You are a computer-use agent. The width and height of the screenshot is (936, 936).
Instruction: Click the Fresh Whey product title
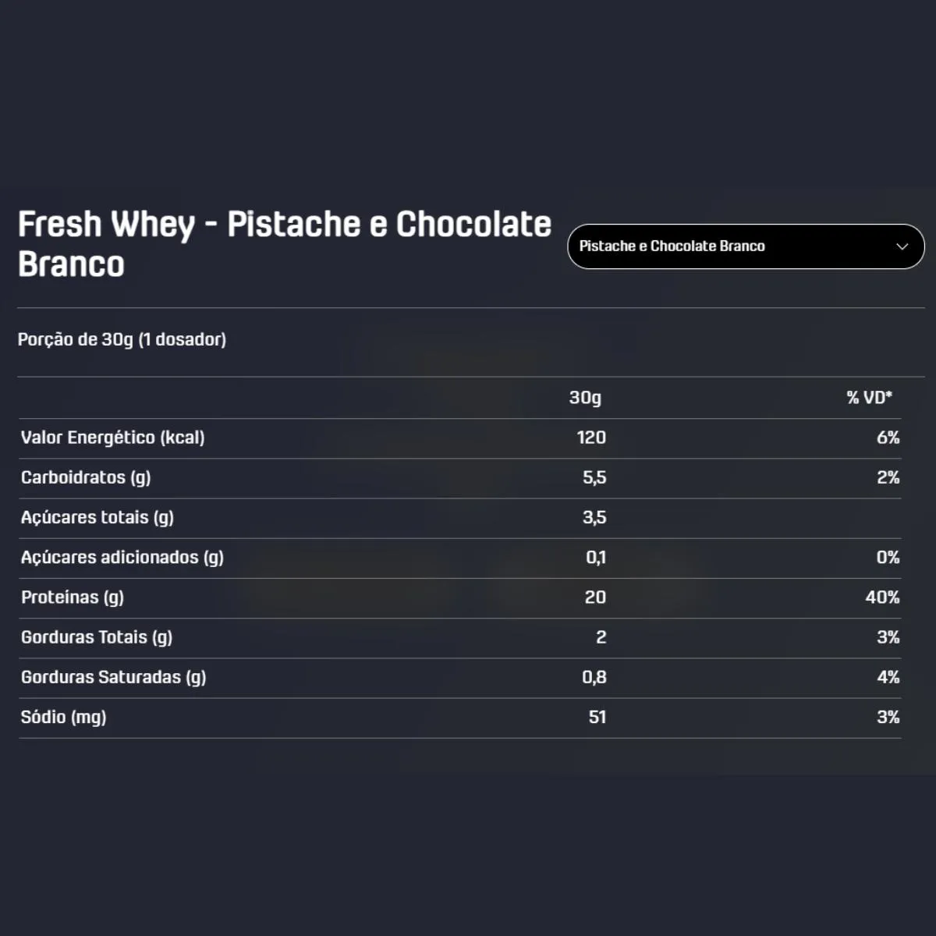tap(285, 243)
